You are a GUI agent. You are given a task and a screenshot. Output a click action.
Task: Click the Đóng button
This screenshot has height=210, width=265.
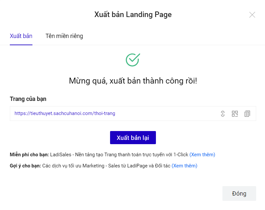(x=239, y=193)
